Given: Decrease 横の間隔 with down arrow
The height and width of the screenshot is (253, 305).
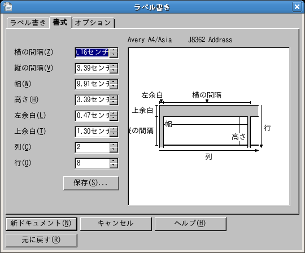Looking at the screenshot, I should pos(114,55).
